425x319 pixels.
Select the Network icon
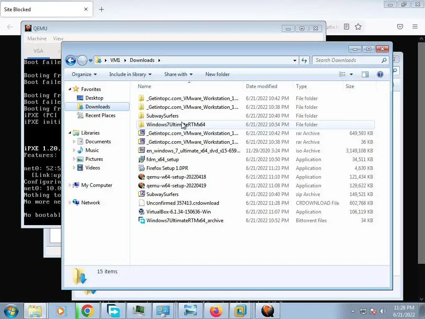76,202
